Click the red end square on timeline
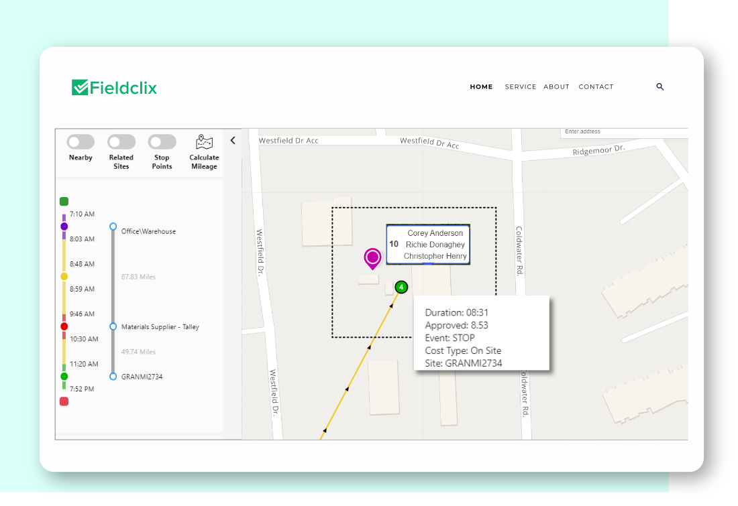738x506 pixels. [x=64, y=401]
